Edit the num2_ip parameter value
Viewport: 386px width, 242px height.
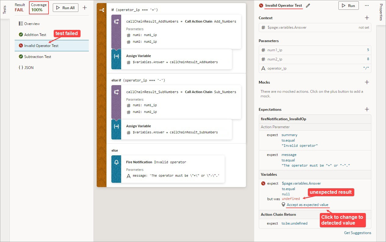(368, 59)
